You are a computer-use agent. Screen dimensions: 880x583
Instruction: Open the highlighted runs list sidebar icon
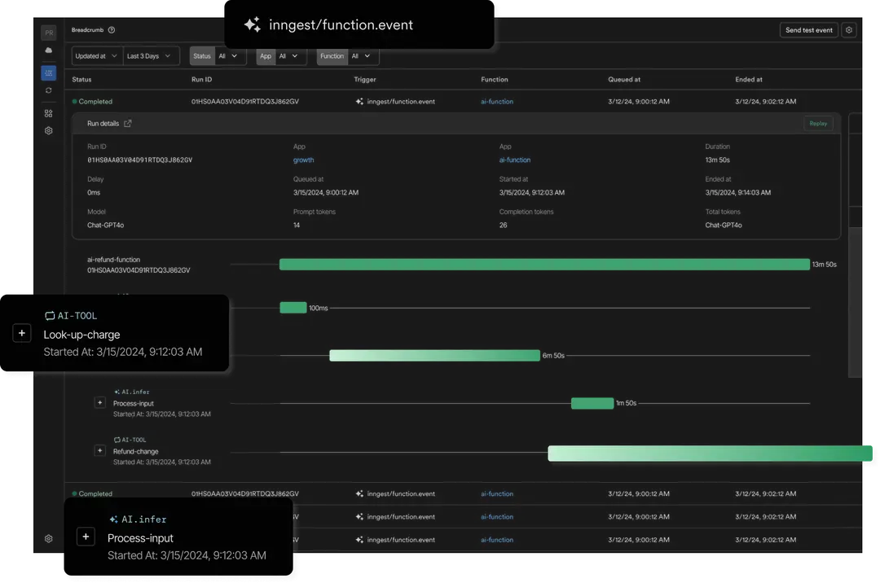click(49, 72)
